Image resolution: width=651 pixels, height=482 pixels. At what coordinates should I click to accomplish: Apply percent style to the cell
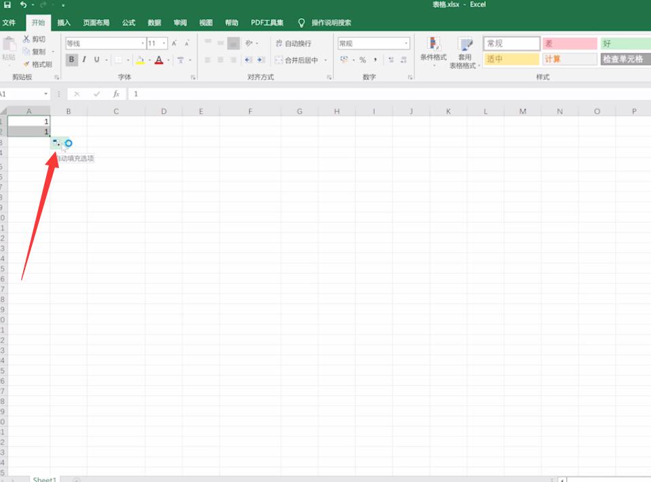point(363,60)
